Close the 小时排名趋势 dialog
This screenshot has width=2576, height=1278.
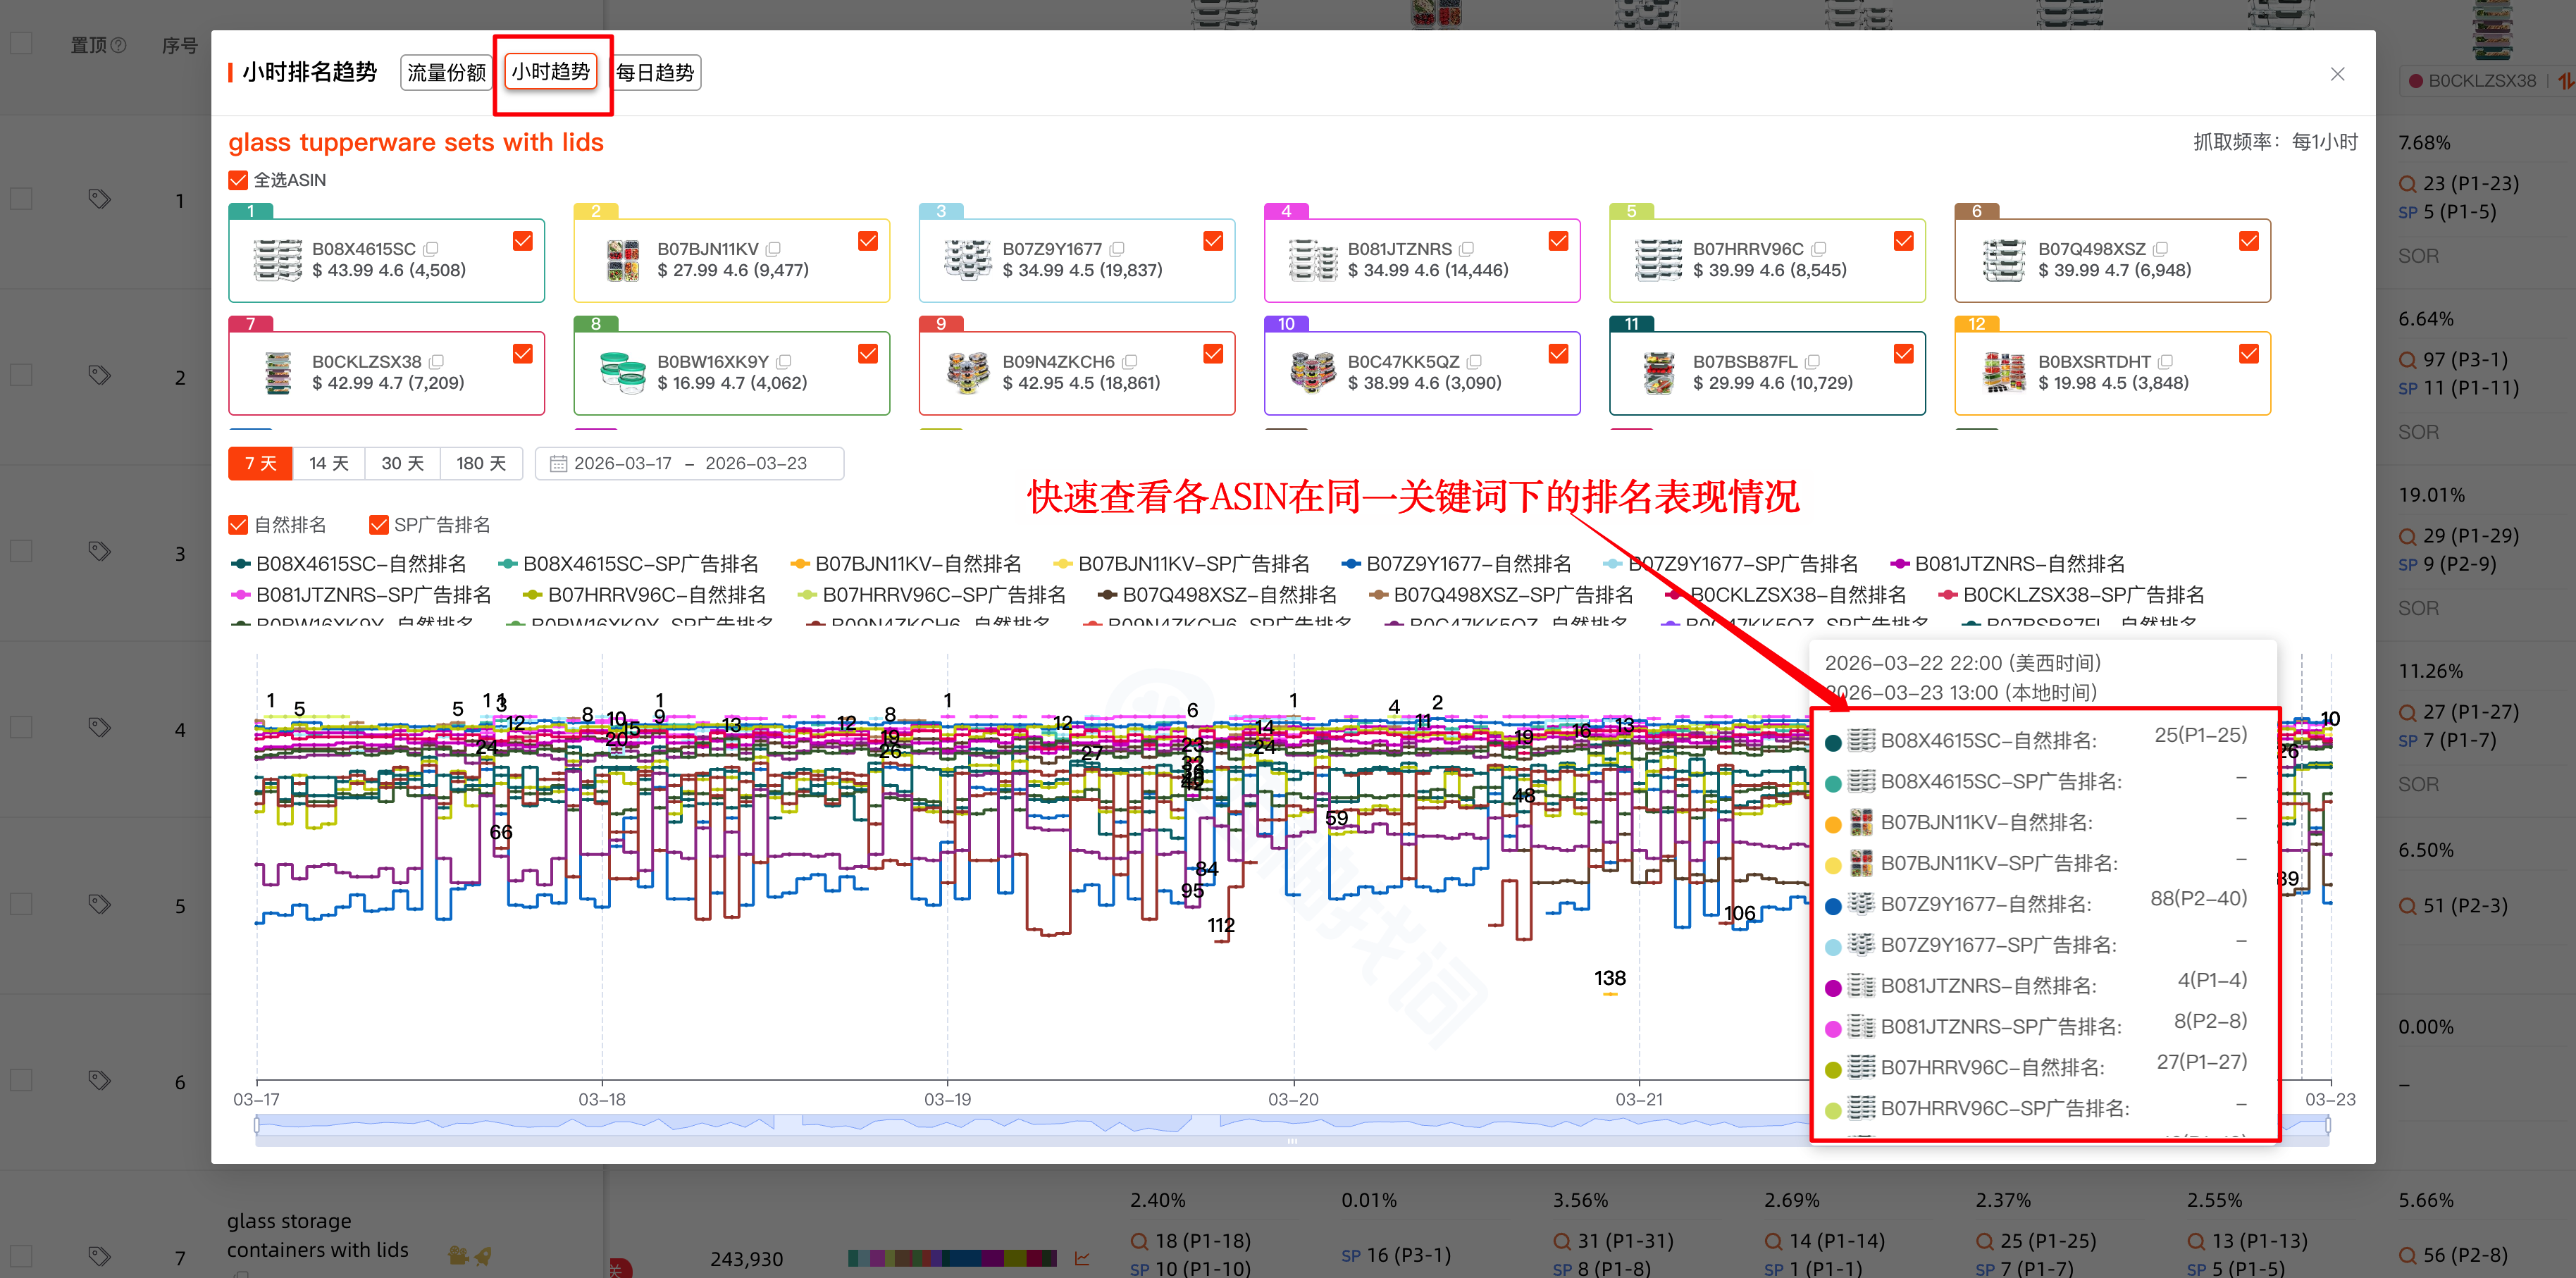(x=2337, y=74)
